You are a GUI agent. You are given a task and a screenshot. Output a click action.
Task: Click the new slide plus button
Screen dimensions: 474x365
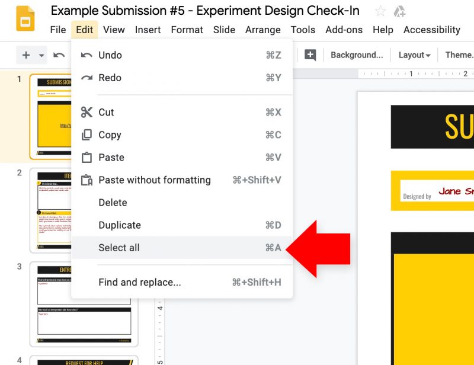[x=26, y=55]
